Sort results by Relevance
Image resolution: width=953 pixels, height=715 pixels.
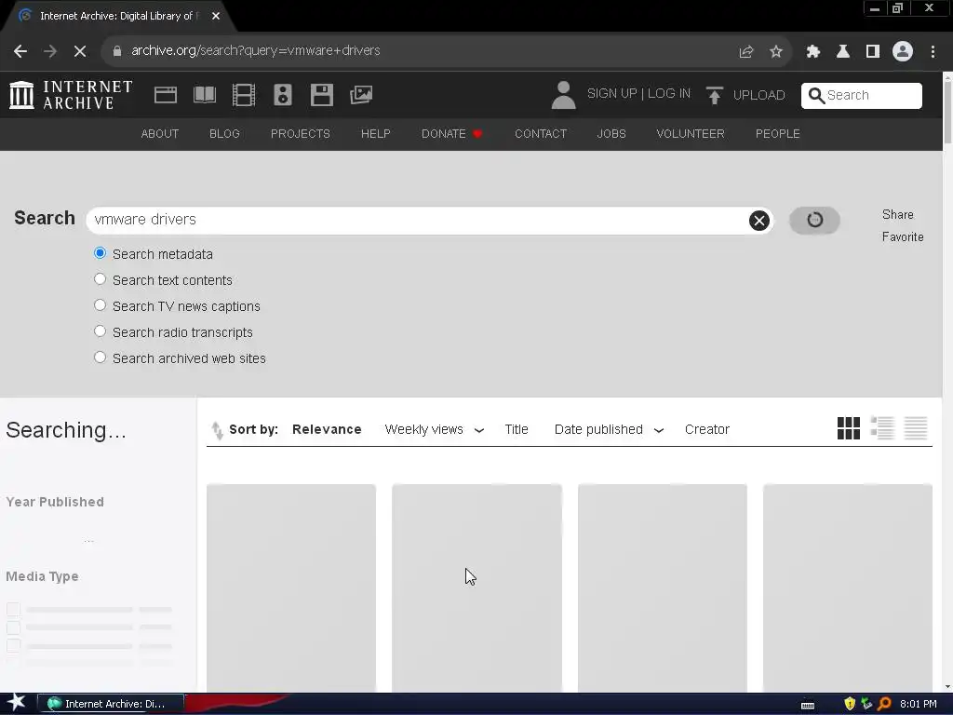coord(327,430)
